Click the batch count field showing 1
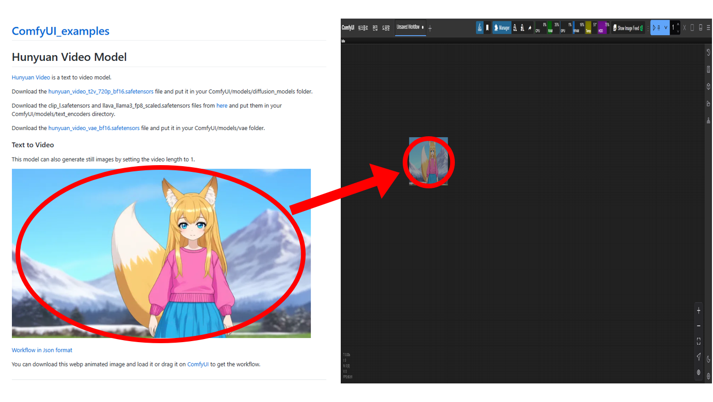The height and width of the screenshot is (402, 713). point(673,28)
